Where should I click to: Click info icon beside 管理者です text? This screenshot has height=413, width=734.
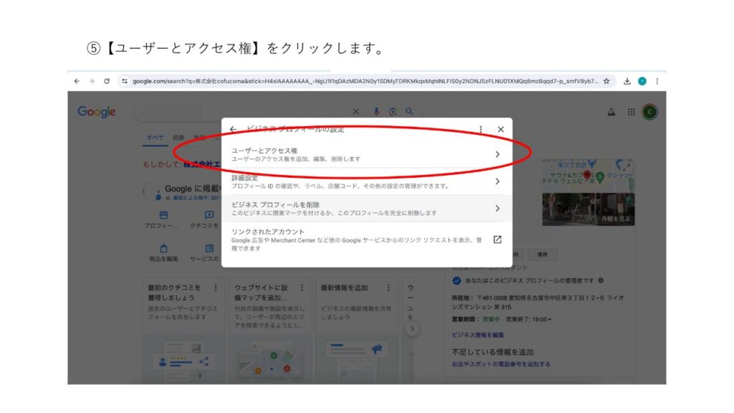(601, 280)
